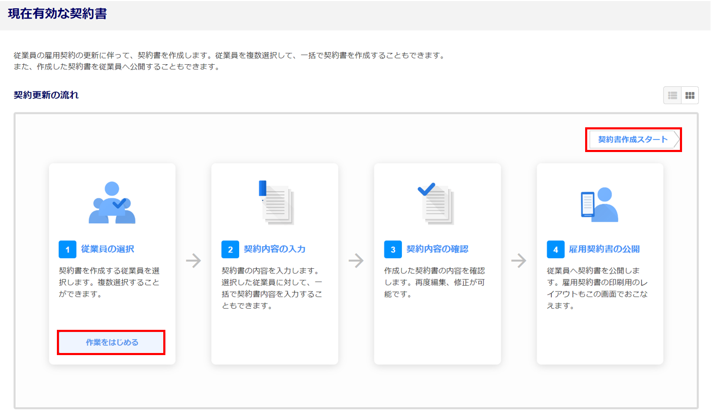Image resolution: width=711 pixels, height=414 pixels.
Task: Select the 雇用契約書の公開 step title
Action: click(604, 249)
